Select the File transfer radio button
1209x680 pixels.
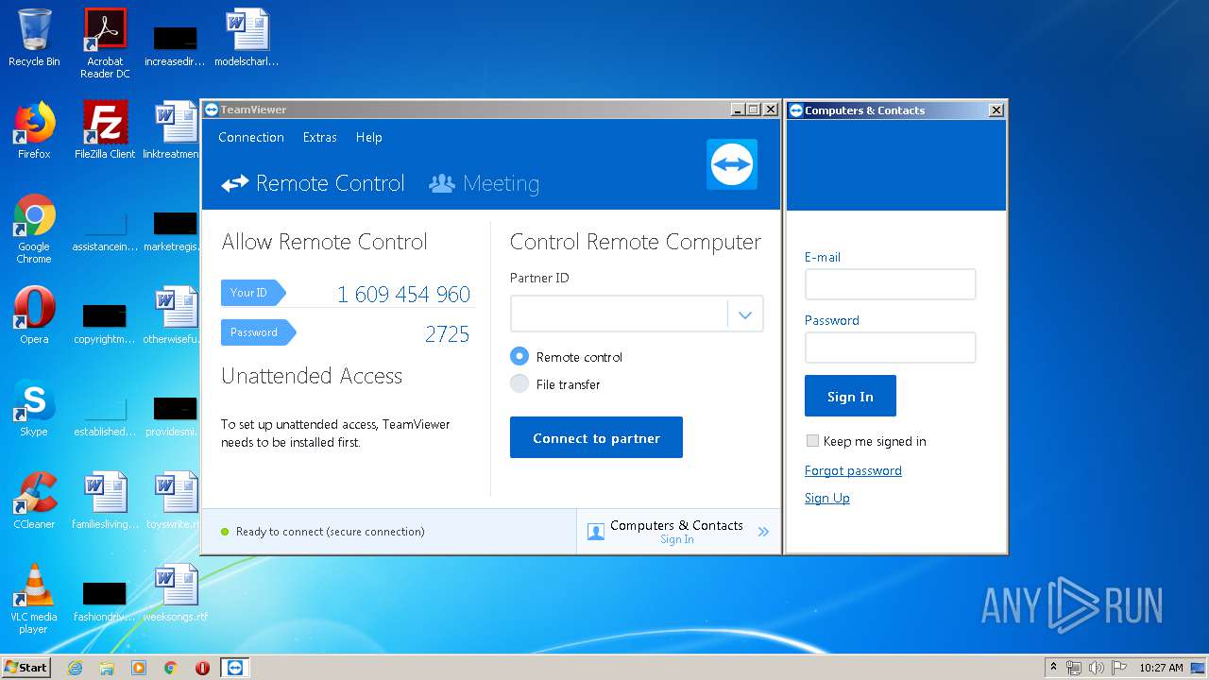(x=519, y=383)
